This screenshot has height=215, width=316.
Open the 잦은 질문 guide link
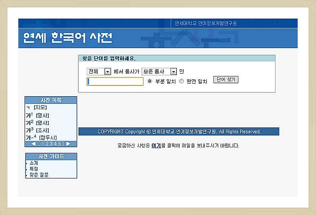pos(39,175)
